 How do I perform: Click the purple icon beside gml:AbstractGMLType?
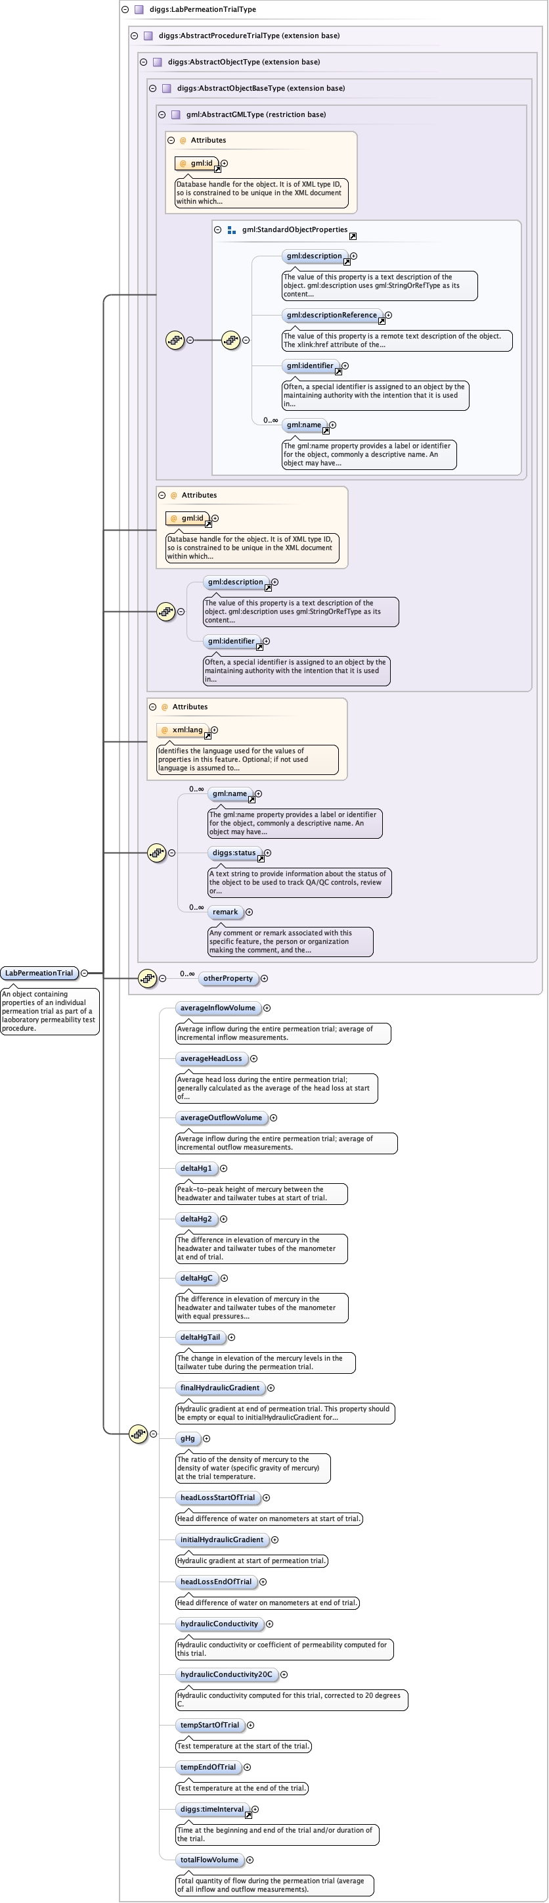(175, 114)
